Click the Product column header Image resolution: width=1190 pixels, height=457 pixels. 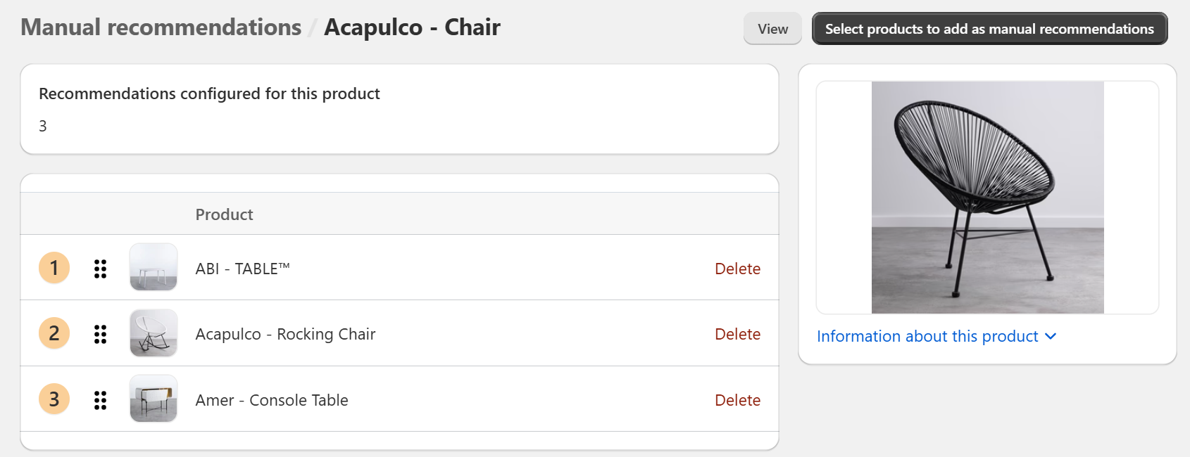(x=224, y=214)
